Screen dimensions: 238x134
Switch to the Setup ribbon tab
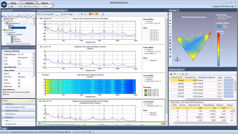point(13,3)
